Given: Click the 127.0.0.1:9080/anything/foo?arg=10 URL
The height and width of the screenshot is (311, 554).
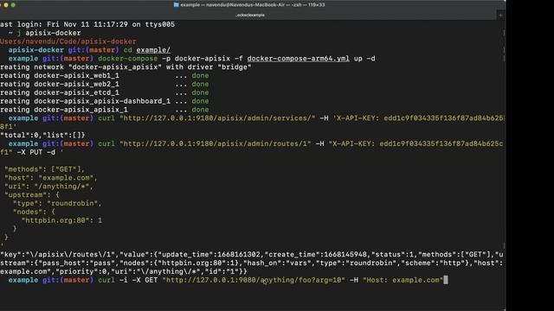Looking at the screenshot, I should tap(254, 280).
